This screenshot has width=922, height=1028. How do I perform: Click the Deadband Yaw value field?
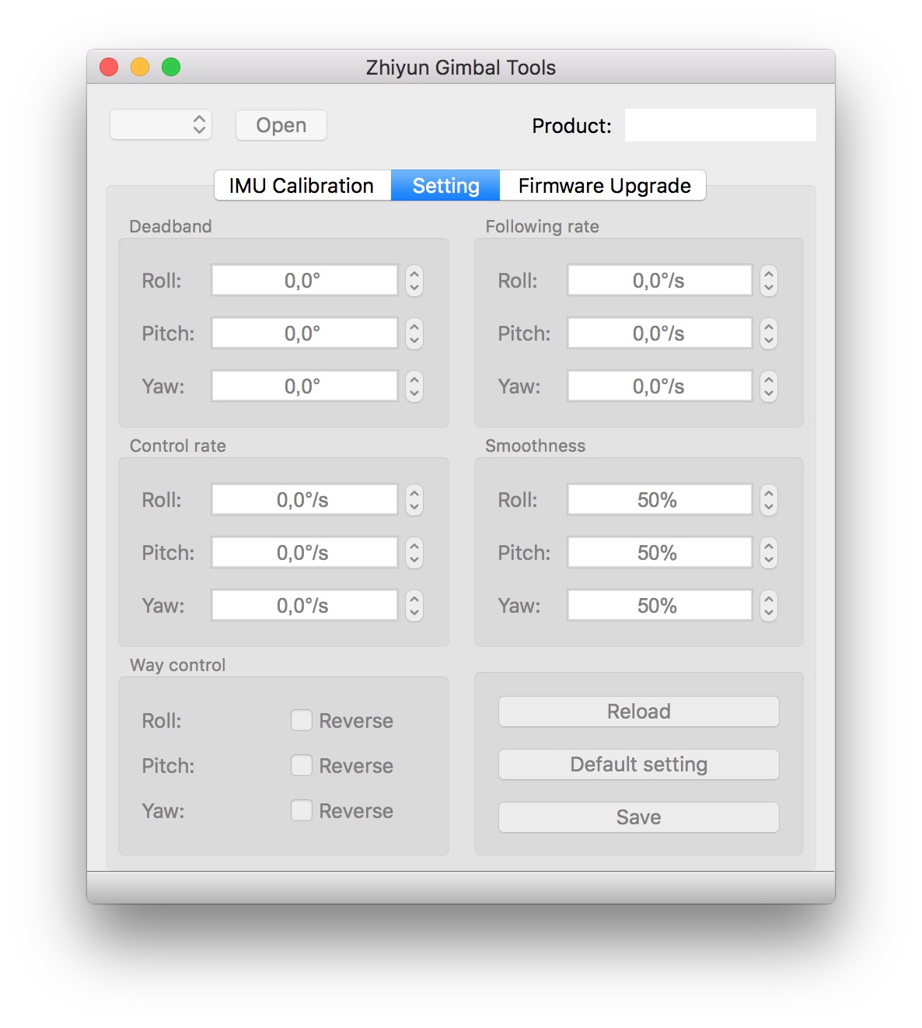(304, 386)
